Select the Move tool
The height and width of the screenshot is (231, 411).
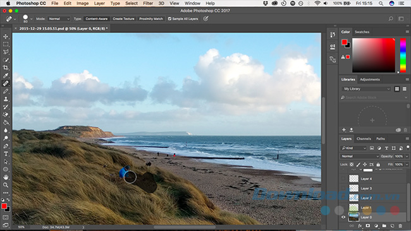pos(6,37)
